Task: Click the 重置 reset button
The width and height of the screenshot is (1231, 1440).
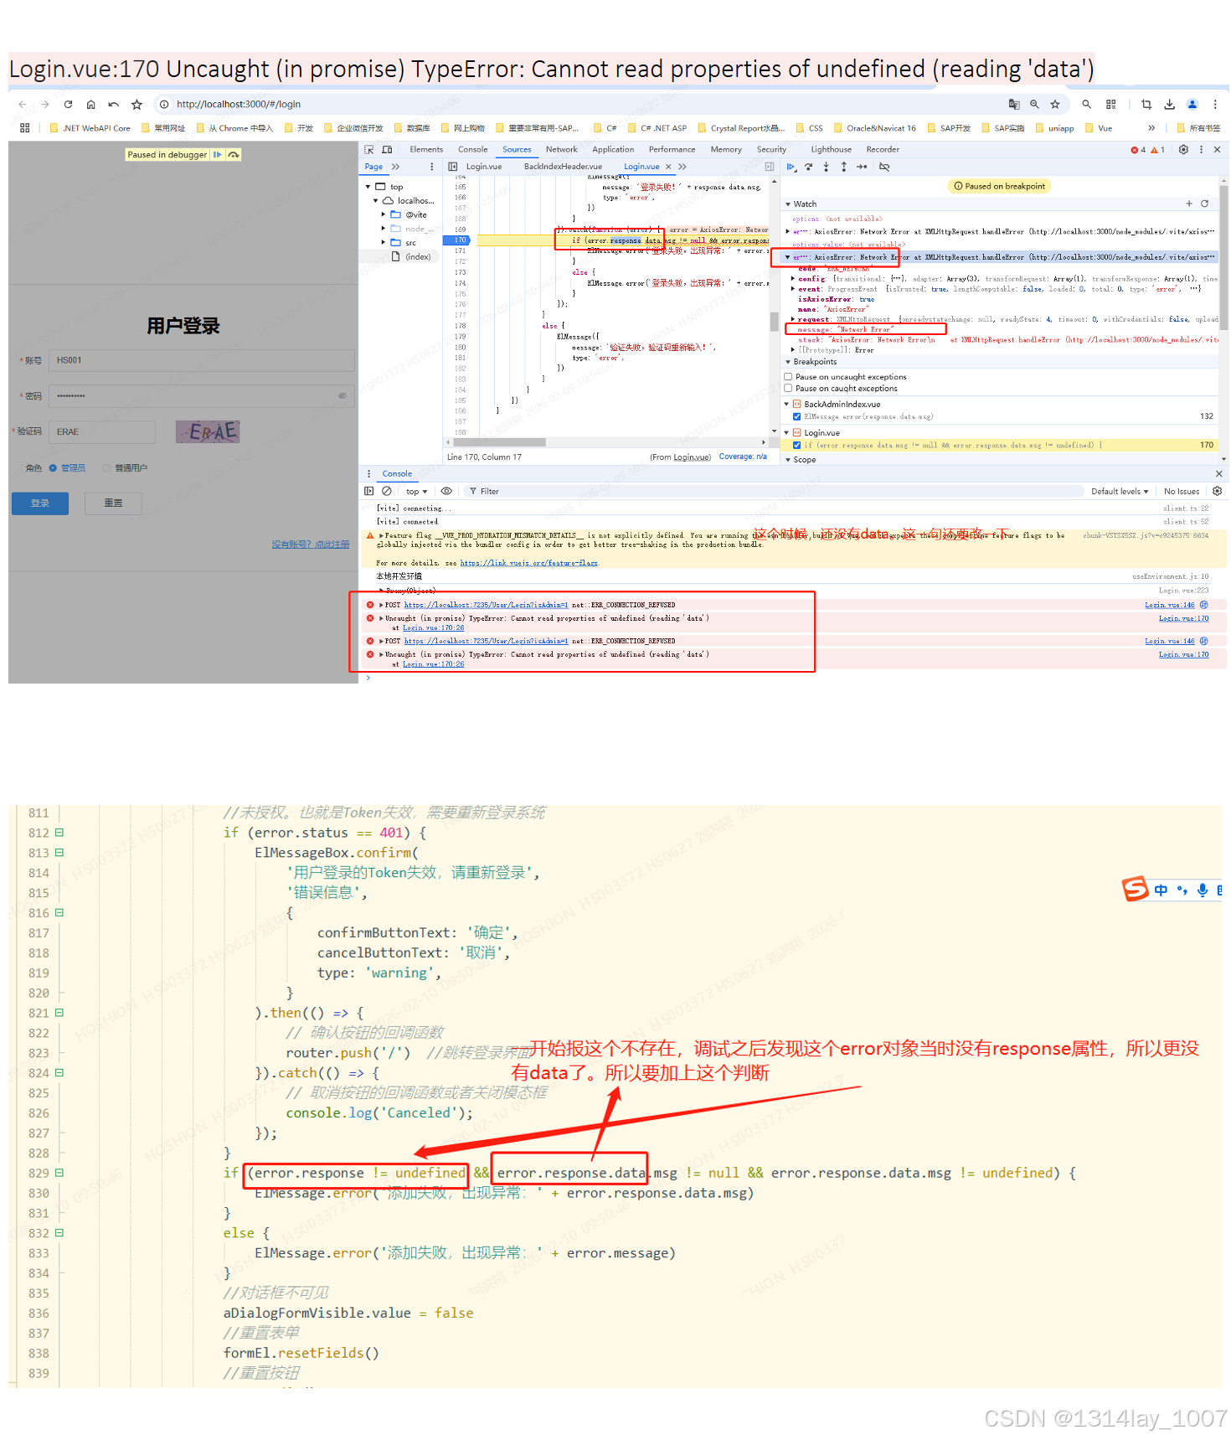Action: (113, 503)
